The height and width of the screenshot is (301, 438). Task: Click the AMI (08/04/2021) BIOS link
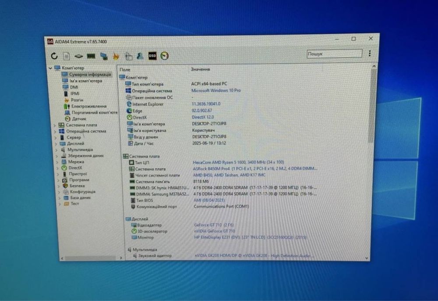point(209,200)
